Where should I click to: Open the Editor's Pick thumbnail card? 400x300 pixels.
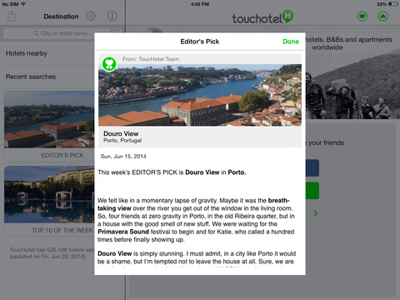coord(49,126)
